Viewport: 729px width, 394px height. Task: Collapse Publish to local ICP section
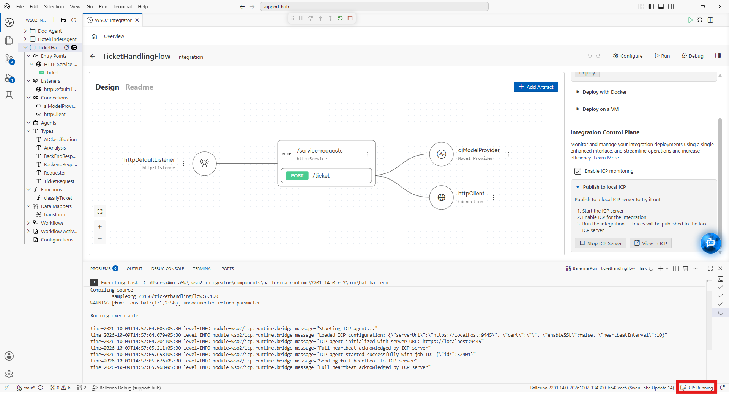point(601,187)
